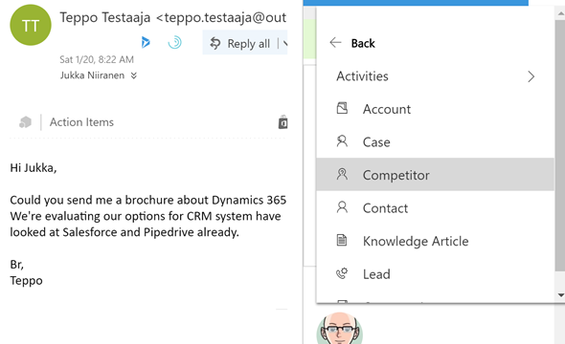Click the Action Items add-in icon
The height and width of the screenshot is (344, 565).
coord(26,122)
